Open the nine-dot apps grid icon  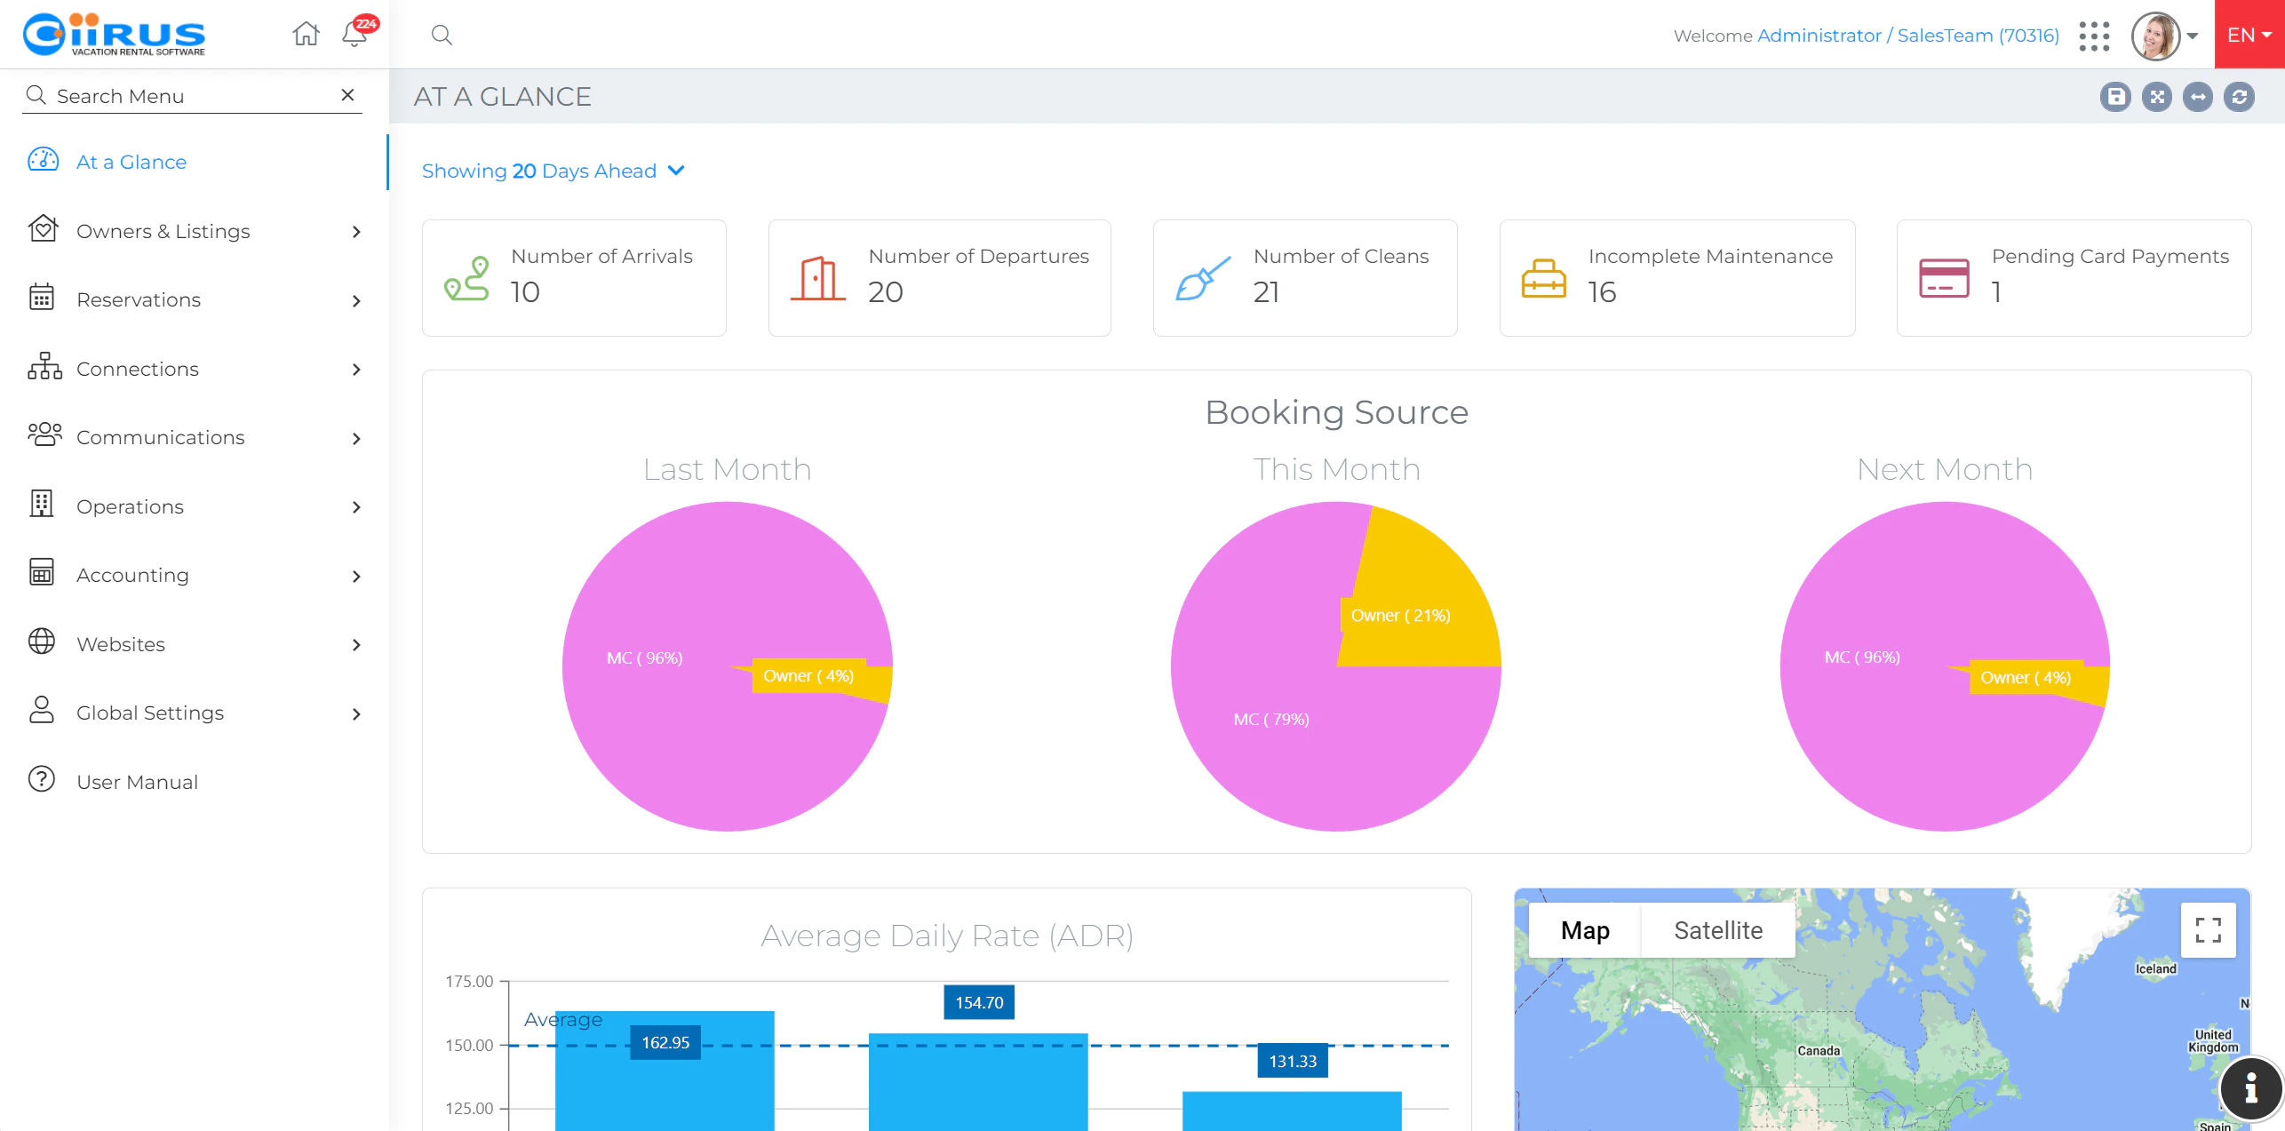click(2094, 36)
